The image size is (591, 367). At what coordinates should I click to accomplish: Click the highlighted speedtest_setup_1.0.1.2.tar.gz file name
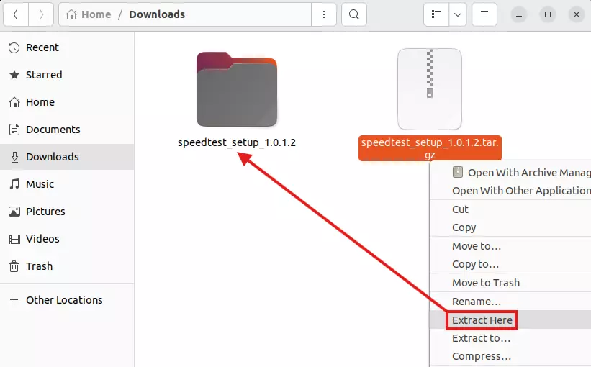coord(430,148)
